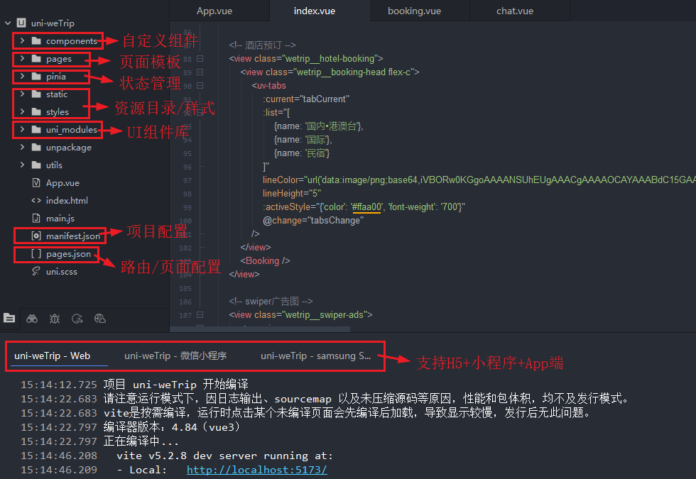696x479 pixels.
Task: Click the run/restart circular arrow icon
Action: tap(77, 319)
